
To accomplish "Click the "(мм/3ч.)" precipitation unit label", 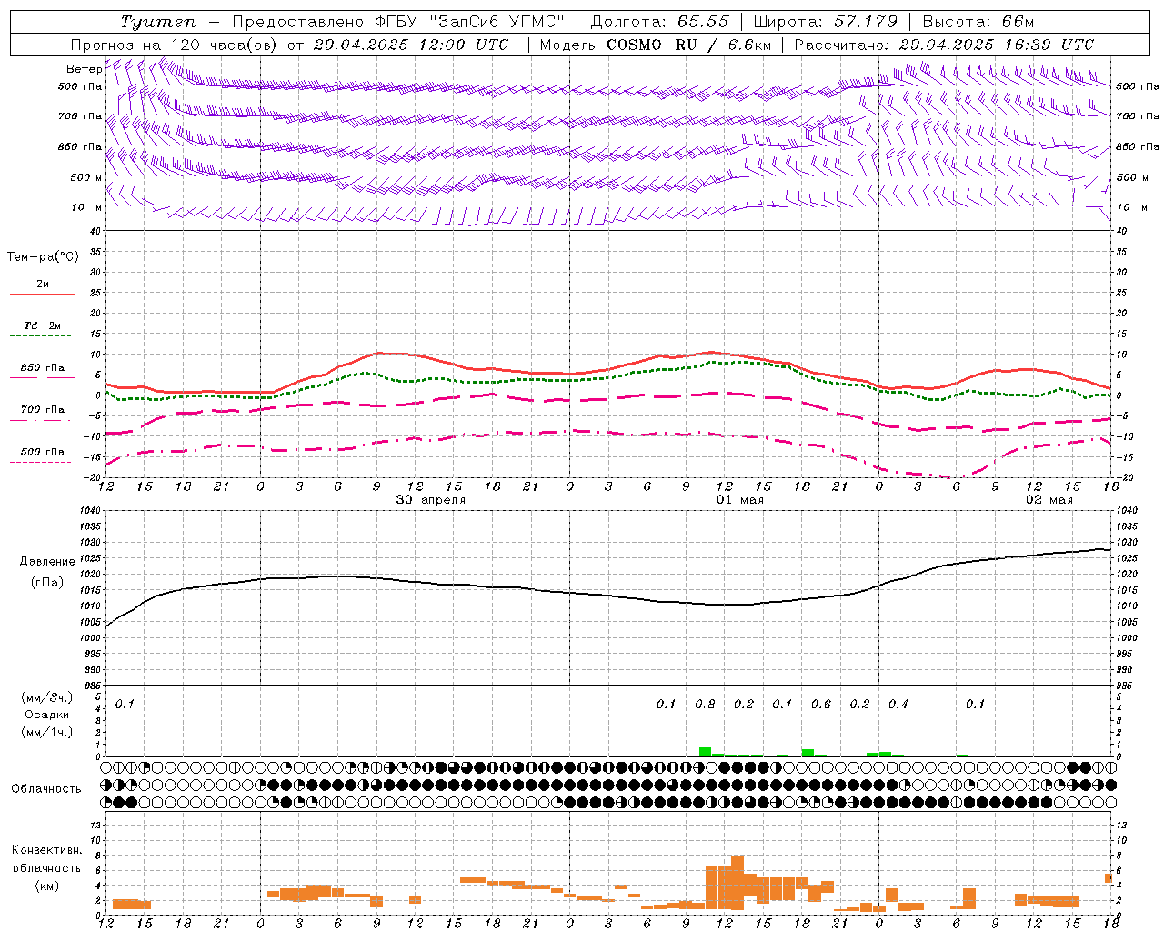I will (46, 697).
